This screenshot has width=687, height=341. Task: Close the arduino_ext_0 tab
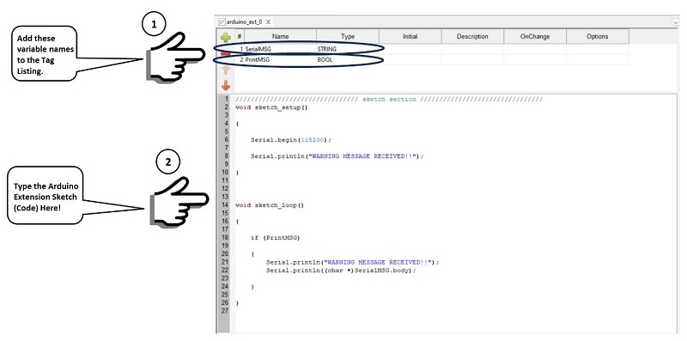(268, 21)
